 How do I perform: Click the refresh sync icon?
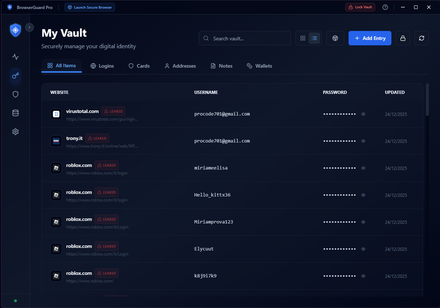coord(421,38)
